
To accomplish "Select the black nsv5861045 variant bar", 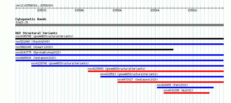I will (x=94, y=50).
